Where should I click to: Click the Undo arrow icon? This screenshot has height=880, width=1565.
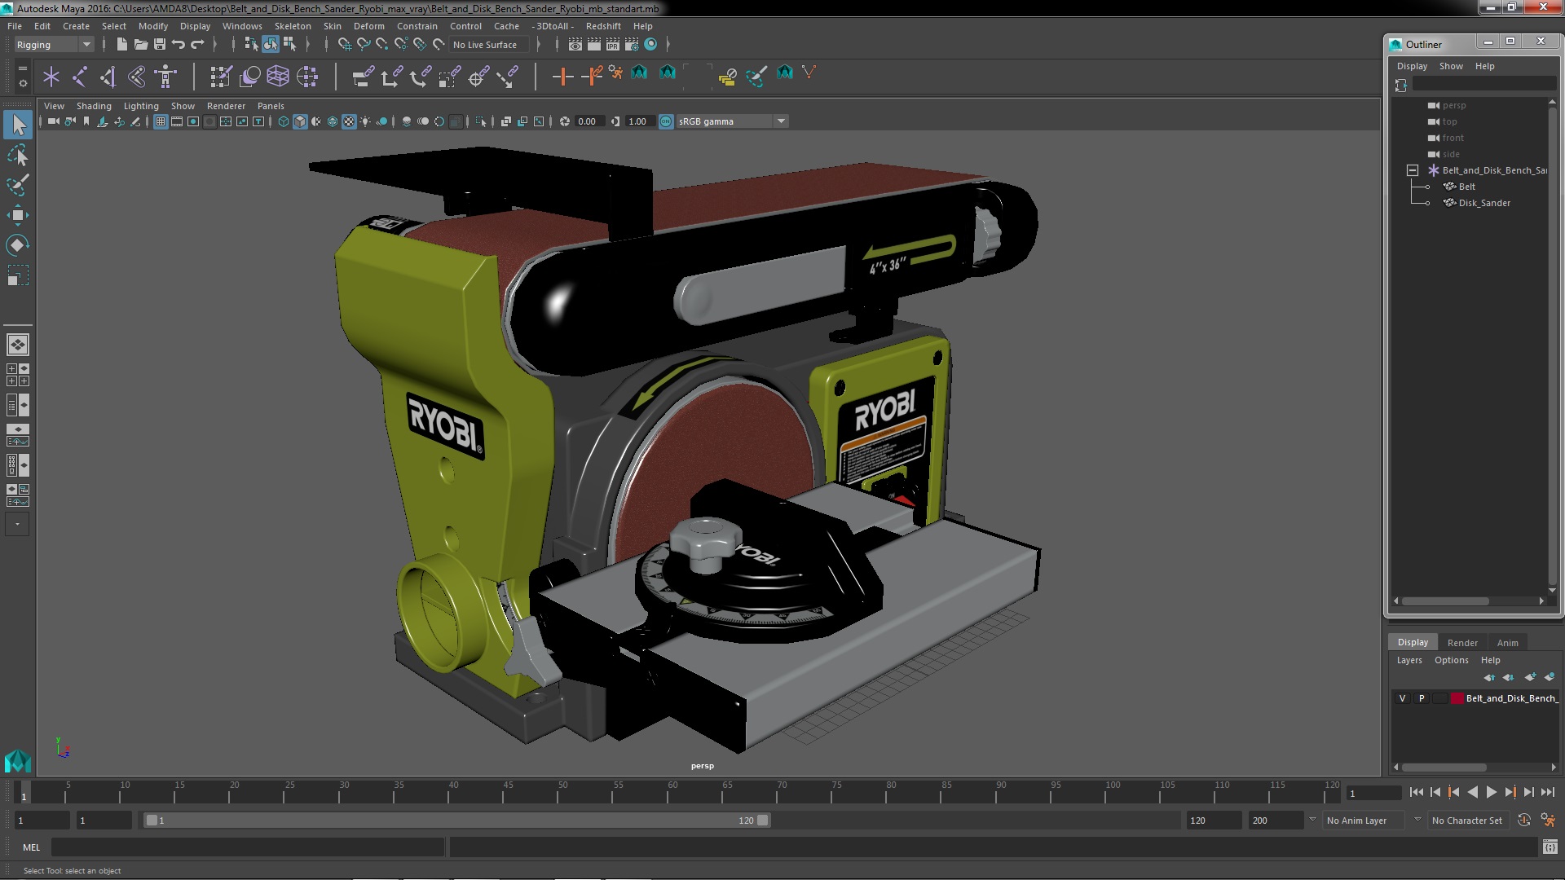(179, 45)
